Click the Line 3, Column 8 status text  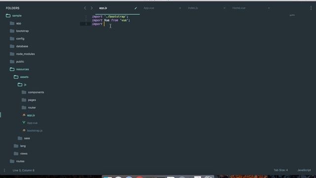23,170
